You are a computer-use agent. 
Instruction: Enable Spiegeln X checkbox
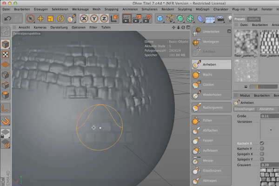[262, 154]
